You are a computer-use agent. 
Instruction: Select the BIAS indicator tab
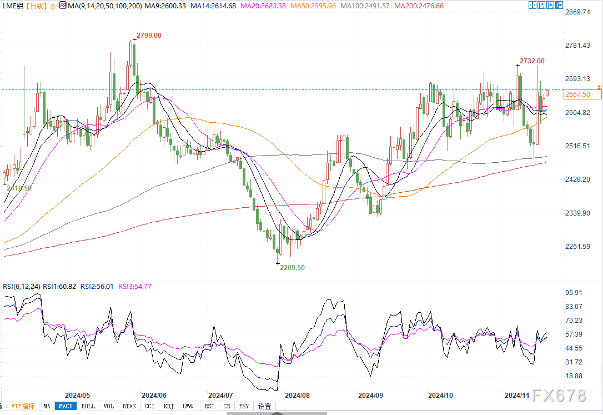(x=129, y=406)
